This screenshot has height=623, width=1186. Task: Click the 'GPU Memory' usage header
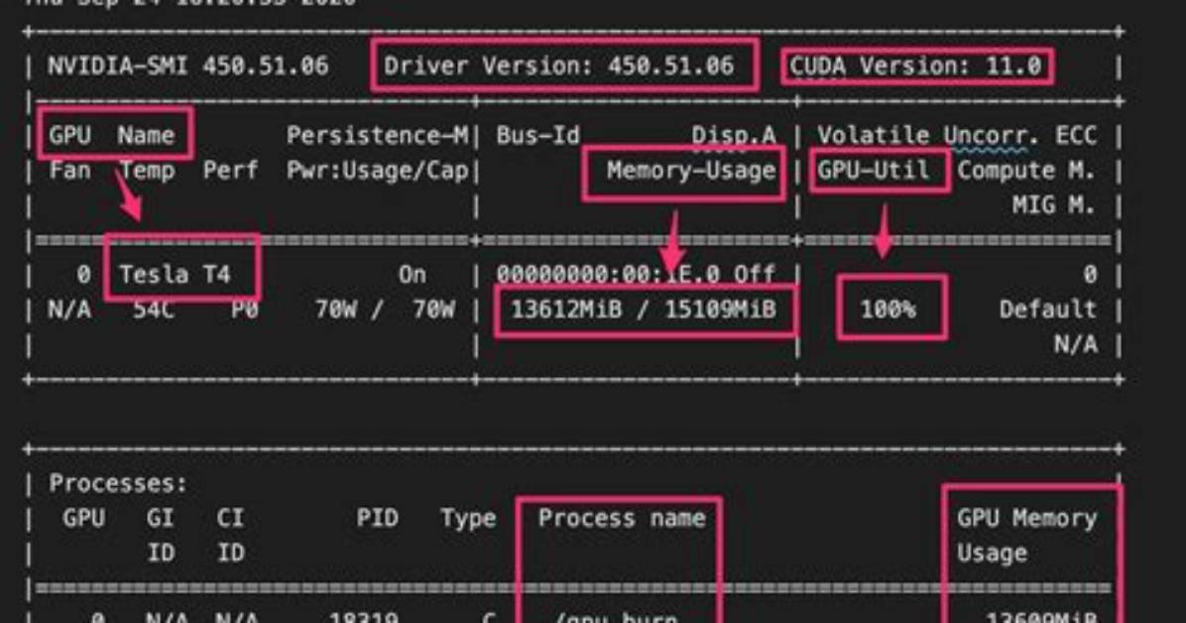pos(1026,519)
